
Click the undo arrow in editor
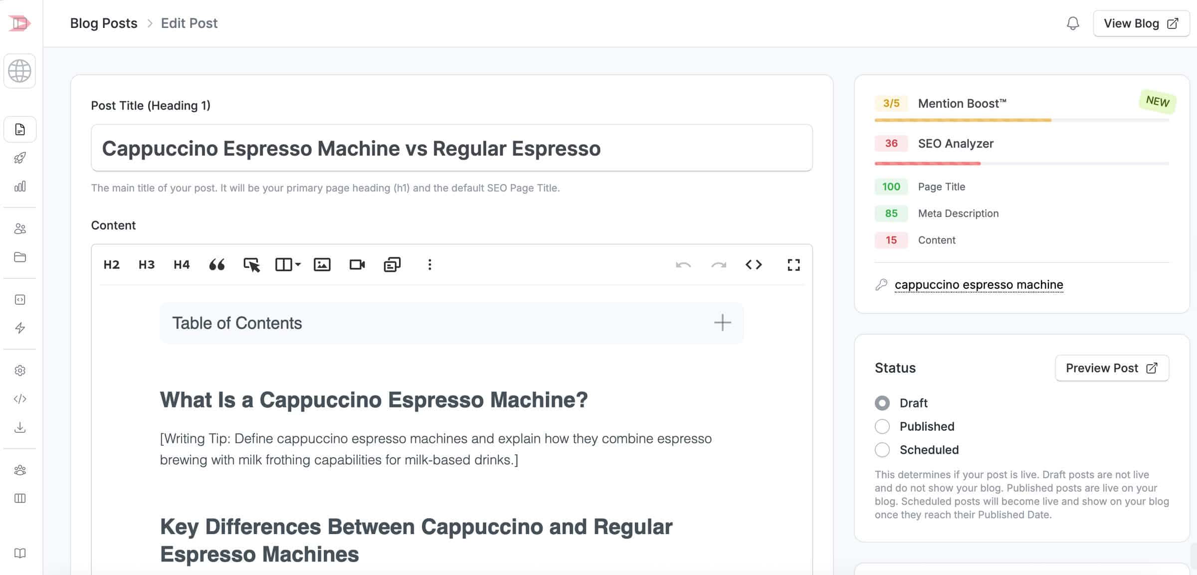coord(683,265)
